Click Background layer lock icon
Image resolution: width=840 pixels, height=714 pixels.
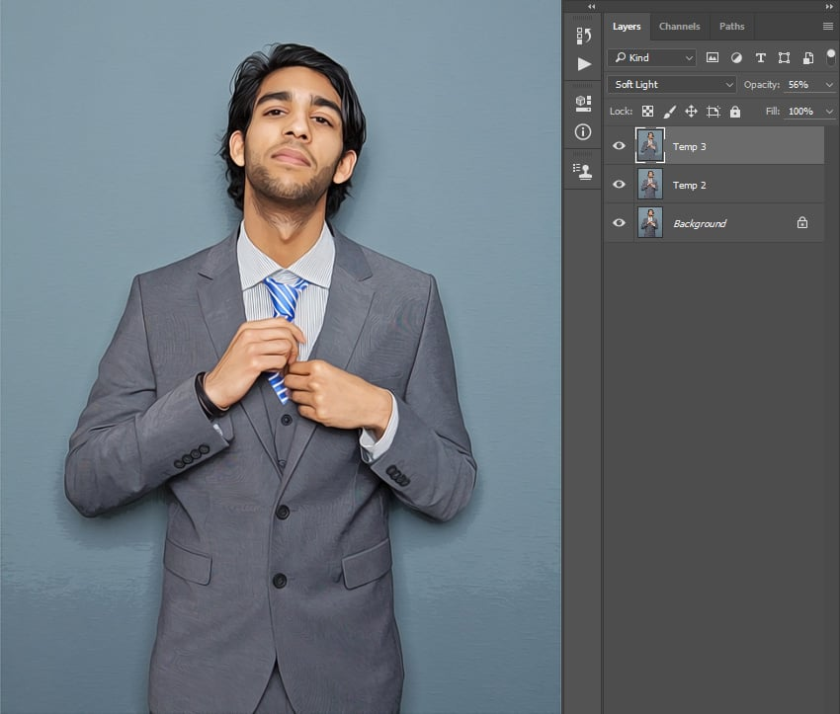click(802, 222)
